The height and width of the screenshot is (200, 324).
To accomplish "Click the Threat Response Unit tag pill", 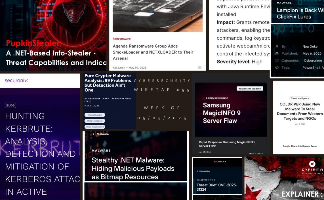I will (x=95, y=127).
